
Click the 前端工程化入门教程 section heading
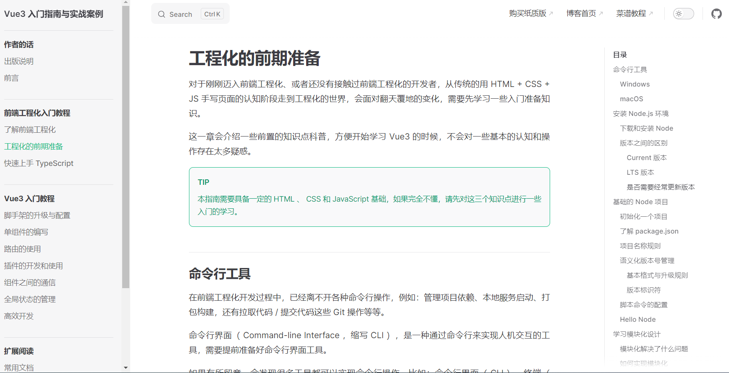(x=37, y=113)
